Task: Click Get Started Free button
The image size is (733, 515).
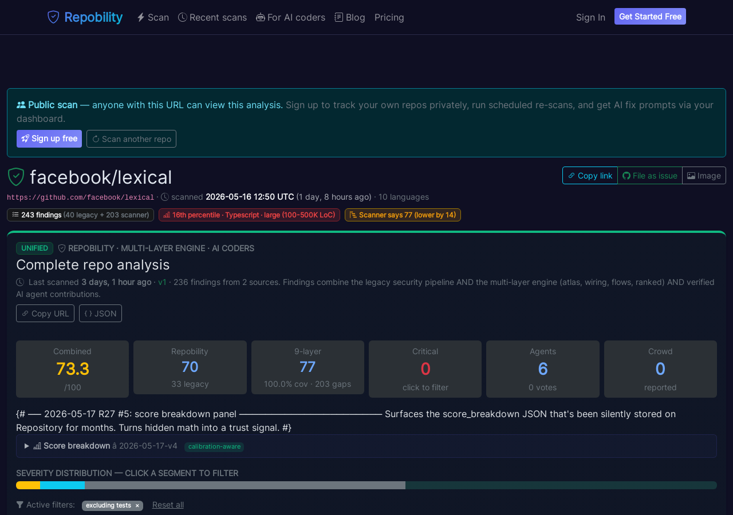Action: click(x=650, y=17)
